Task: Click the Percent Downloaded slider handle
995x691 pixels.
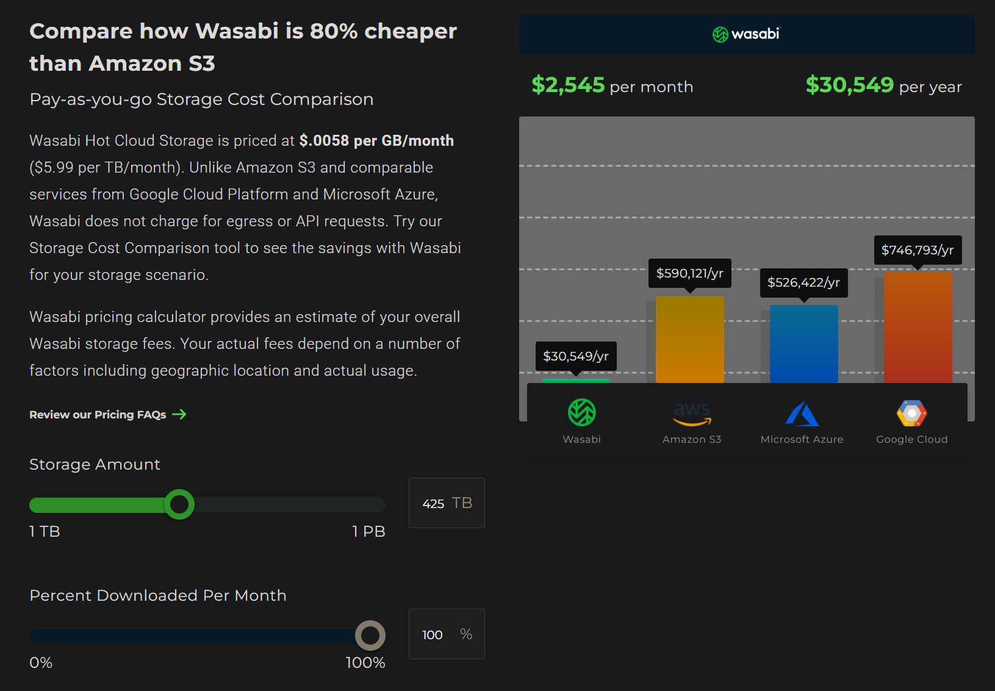Action: pos(370,636)
